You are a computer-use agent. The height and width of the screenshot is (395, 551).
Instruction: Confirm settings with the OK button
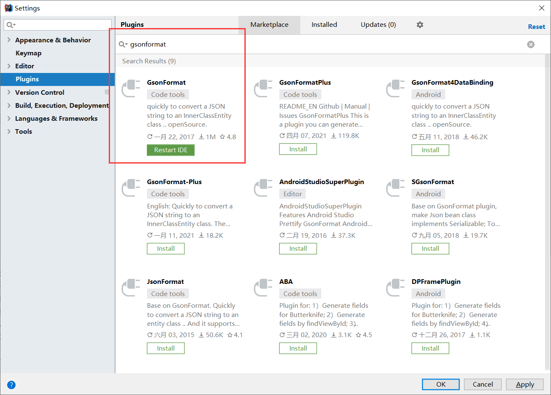click(441, 385)
